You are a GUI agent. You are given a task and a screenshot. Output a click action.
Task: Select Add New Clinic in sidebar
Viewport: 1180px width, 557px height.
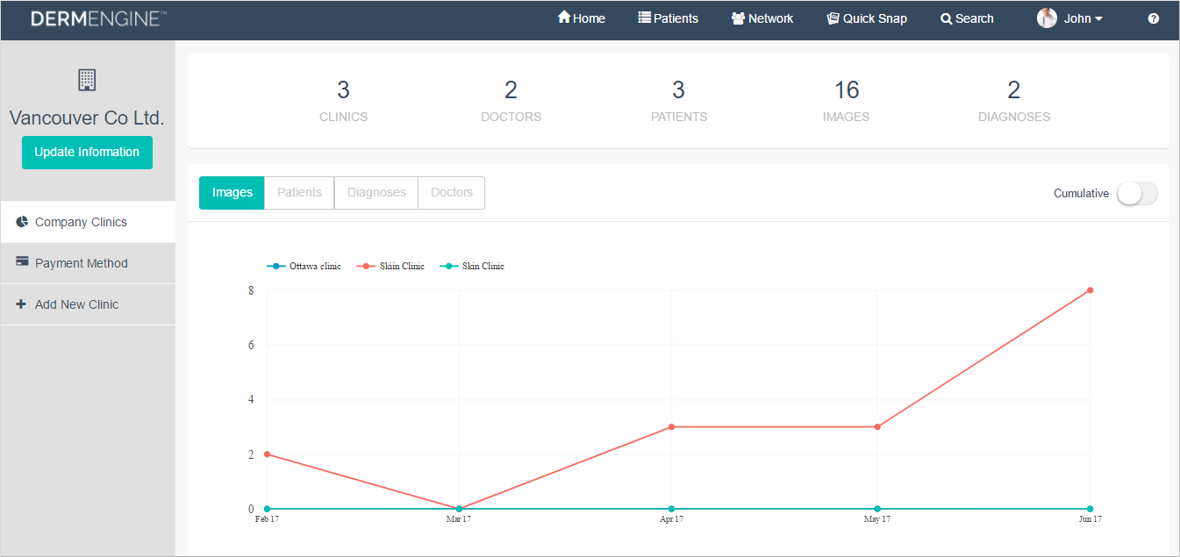tap(76, 304)
